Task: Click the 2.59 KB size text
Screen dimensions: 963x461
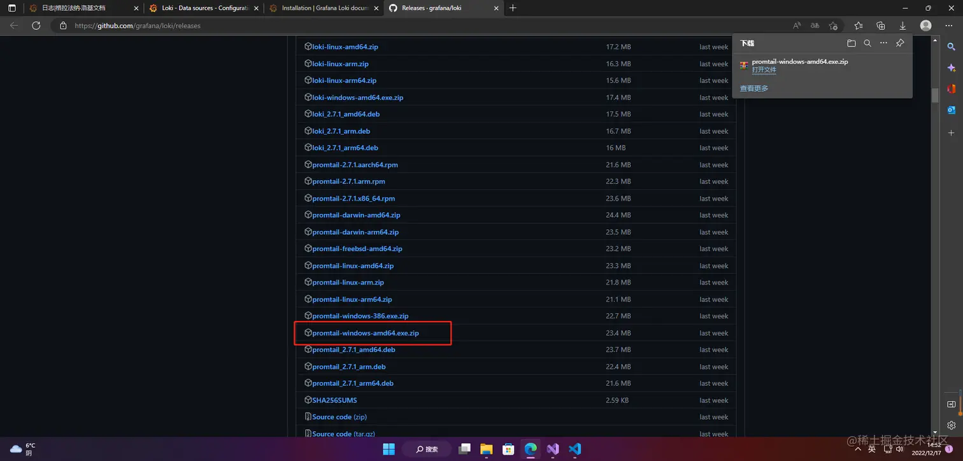Action: 617,401
